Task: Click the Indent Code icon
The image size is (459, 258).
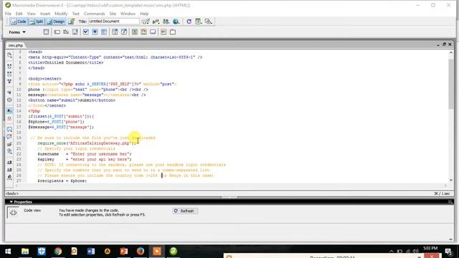Action: pyautogui.click(x=9, y=163)
